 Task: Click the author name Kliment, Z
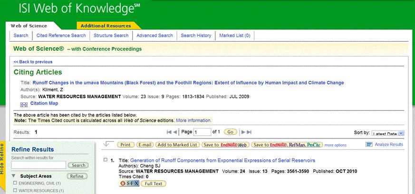coord(52,90)
